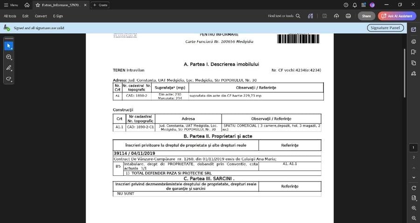Click the Find text or tools field
This screenshot has height=223, width=420.
(281, 16)
